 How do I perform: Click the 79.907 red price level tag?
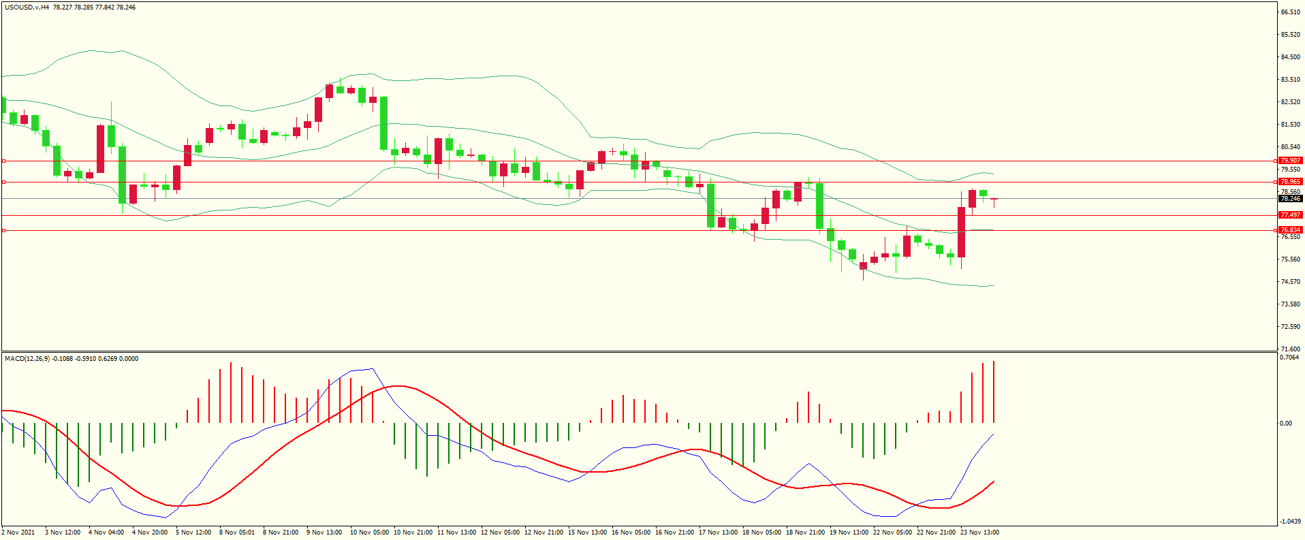click(1290, 161)
